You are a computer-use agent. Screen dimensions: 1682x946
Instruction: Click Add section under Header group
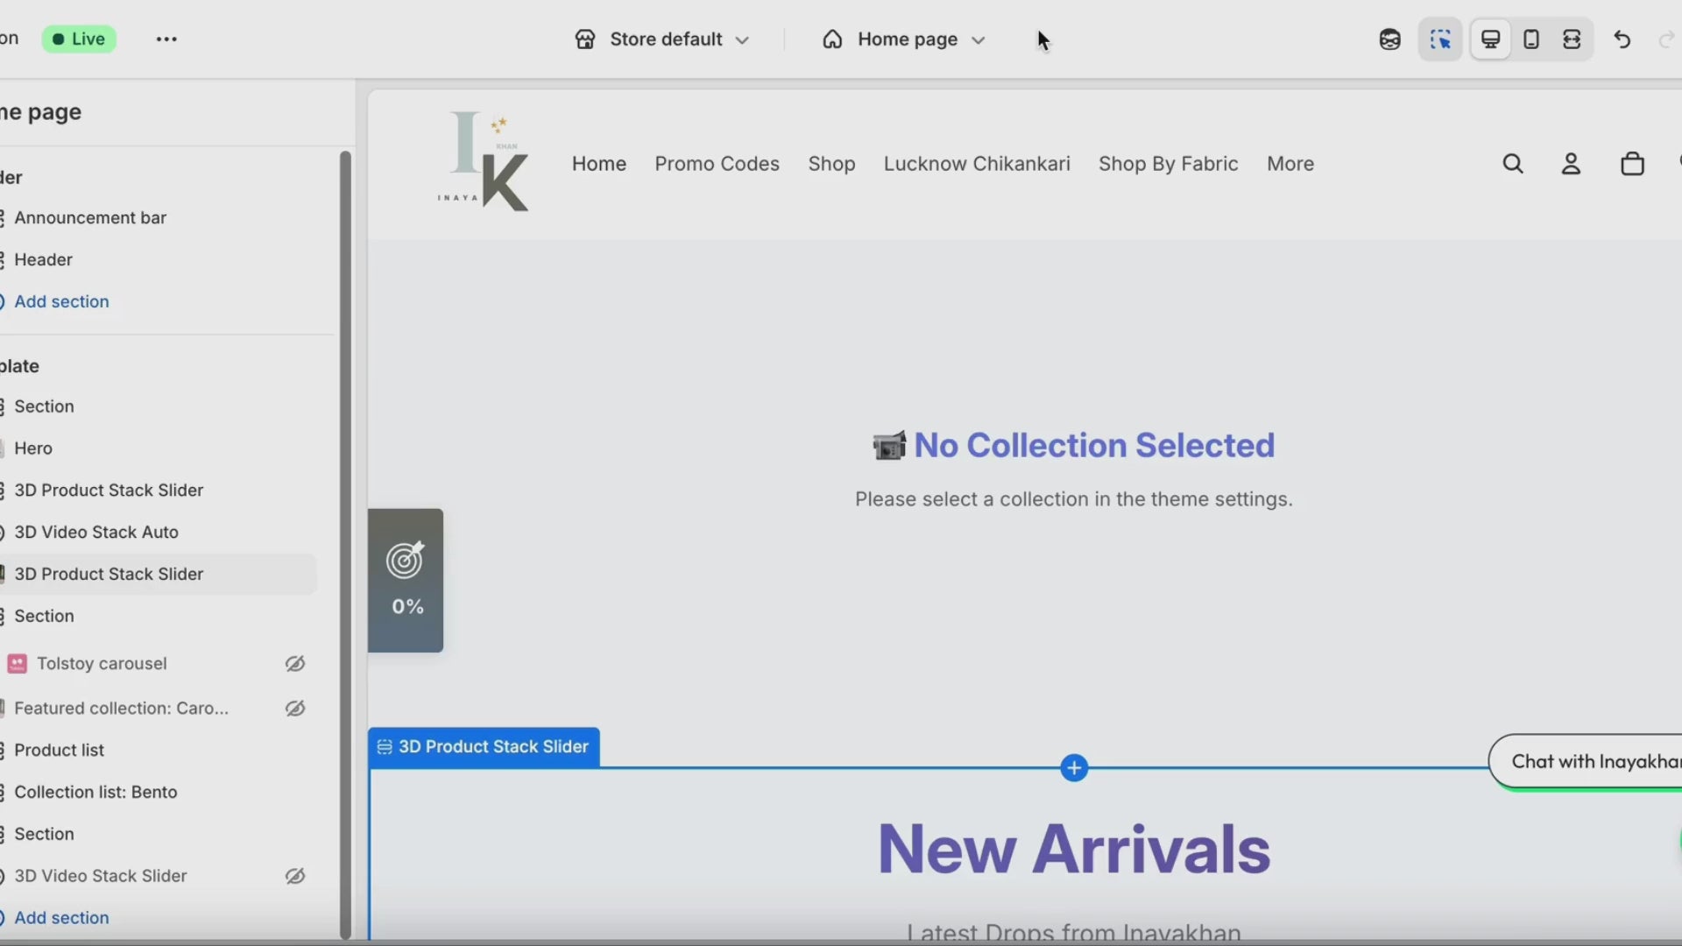61,301
